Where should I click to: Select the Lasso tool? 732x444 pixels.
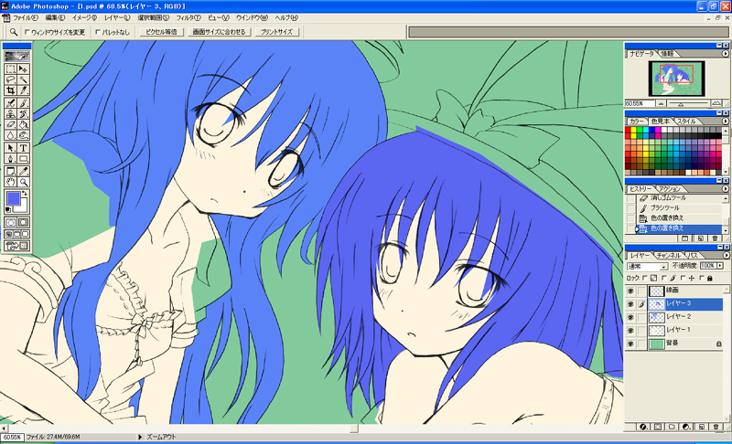click(x=11, y=79)
